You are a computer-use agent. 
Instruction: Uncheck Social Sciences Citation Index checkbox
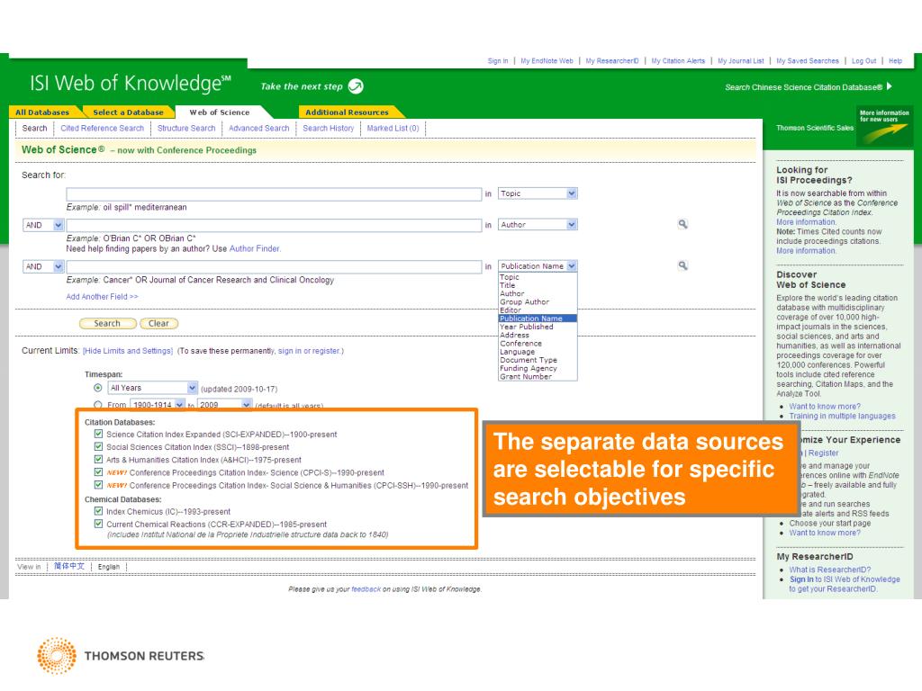click(x=98, y=446)
